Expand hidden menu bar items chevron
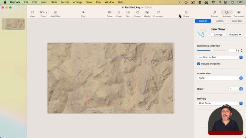Viewport: 246px width, 138px height. point(180,2)
